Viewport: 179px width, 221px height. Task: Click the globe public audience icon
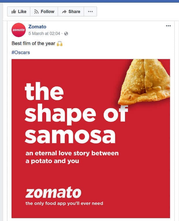66,34
